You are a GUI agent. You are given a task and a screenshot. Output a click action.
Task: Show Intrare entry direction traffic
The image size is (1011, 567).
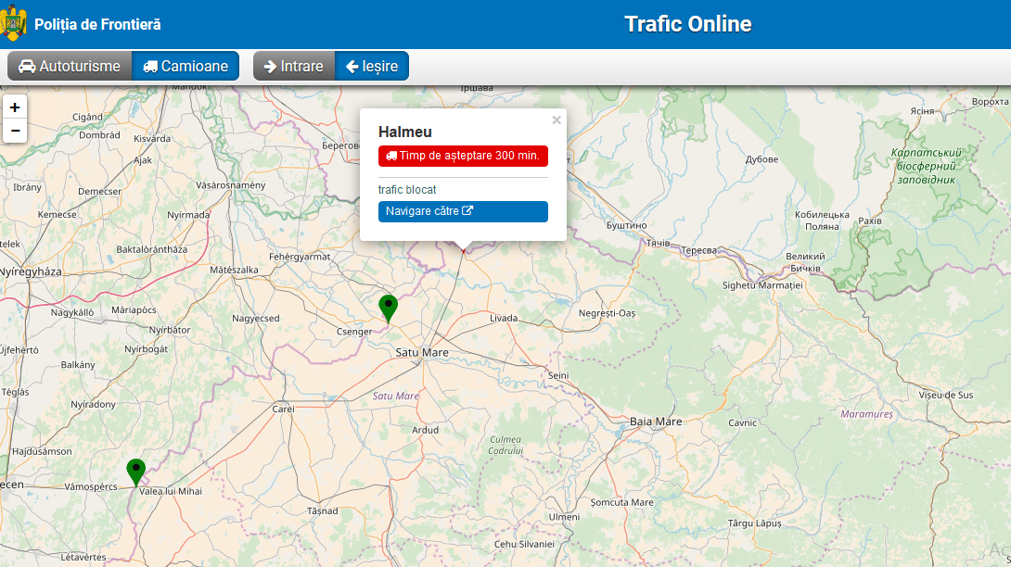(x=294, y=67)
